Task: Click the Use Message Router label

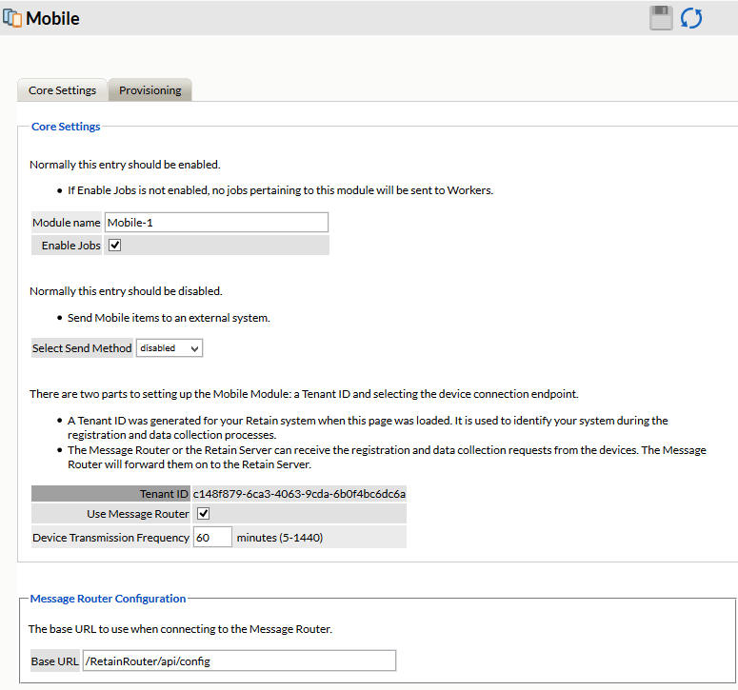Action: tap(138, 514)
